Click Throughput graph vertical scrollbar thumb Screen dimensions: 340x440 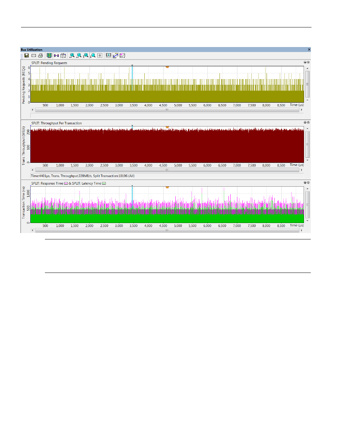pos(308,144)
